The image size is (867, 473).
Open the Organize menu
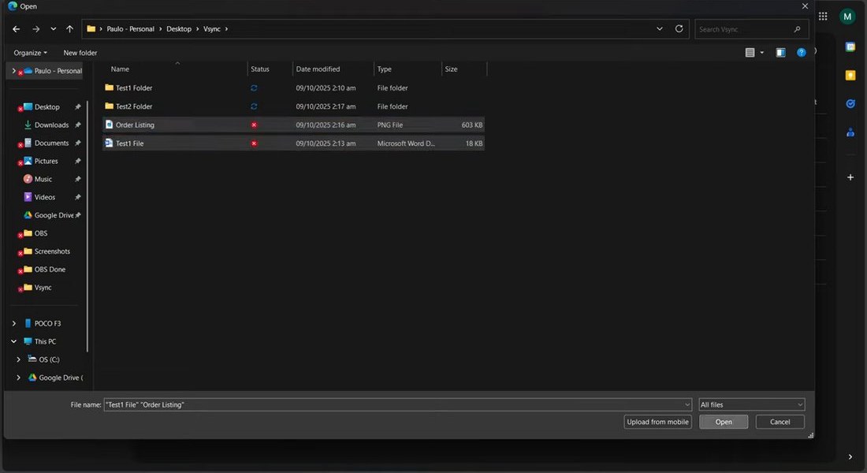coord(31,53)
